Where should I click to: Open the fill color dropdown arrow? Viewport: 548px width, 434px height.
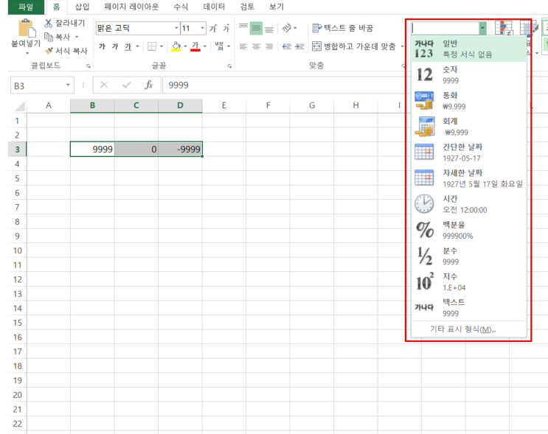[x=185, y=46]
